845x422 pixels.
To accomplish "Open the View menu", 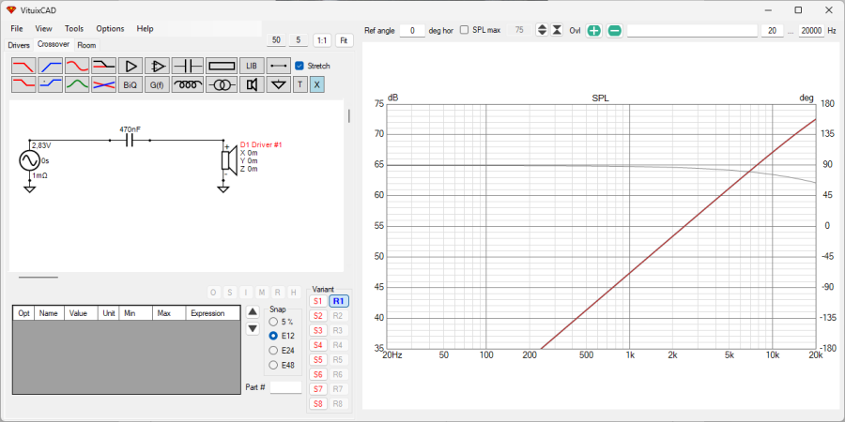I will pos(43,28).
